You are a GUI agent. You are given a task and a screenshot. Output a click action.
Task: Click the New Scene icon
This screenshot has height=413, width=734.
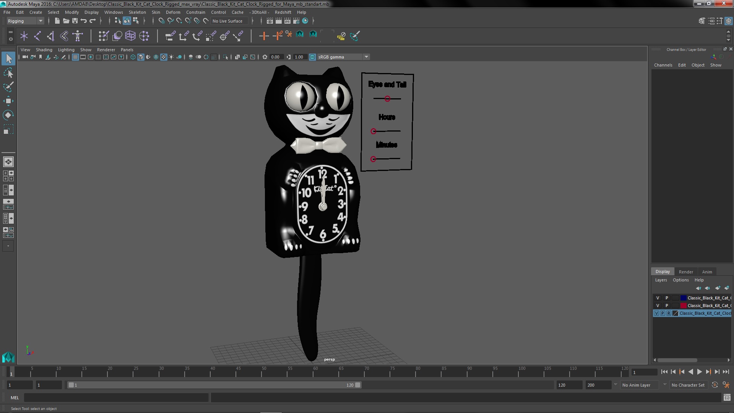(x=57, y=21)
